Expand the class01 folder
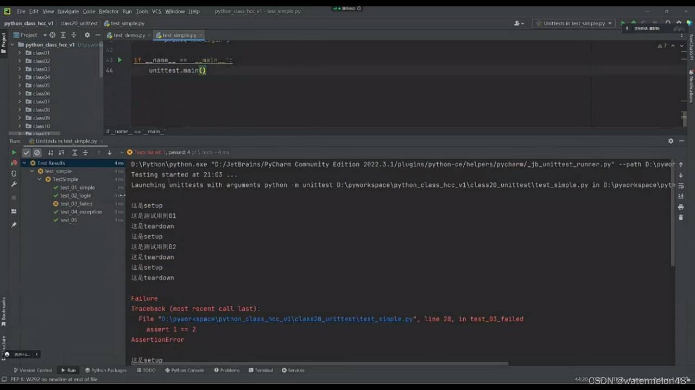The height and width of the screenshot is (390, 695). point(20,53)
